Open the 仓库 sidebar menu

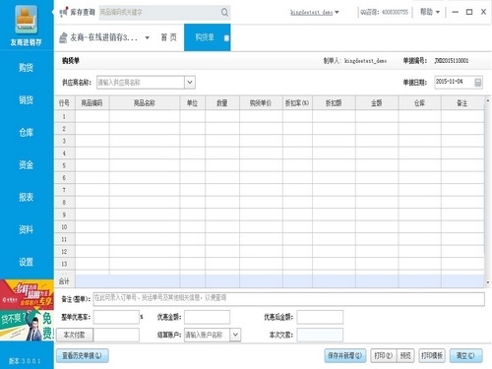pos(26,132)
